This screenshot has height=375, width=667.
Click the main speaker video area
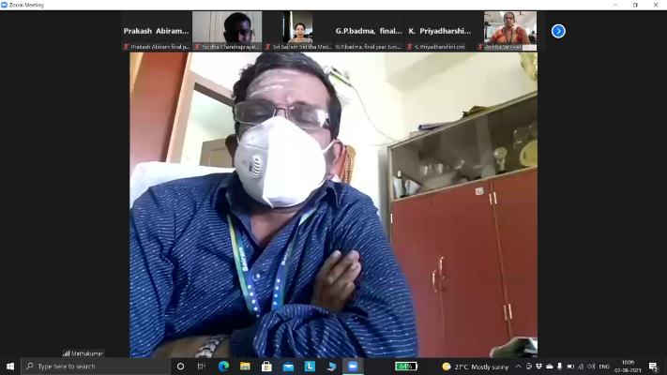(333, 204)
